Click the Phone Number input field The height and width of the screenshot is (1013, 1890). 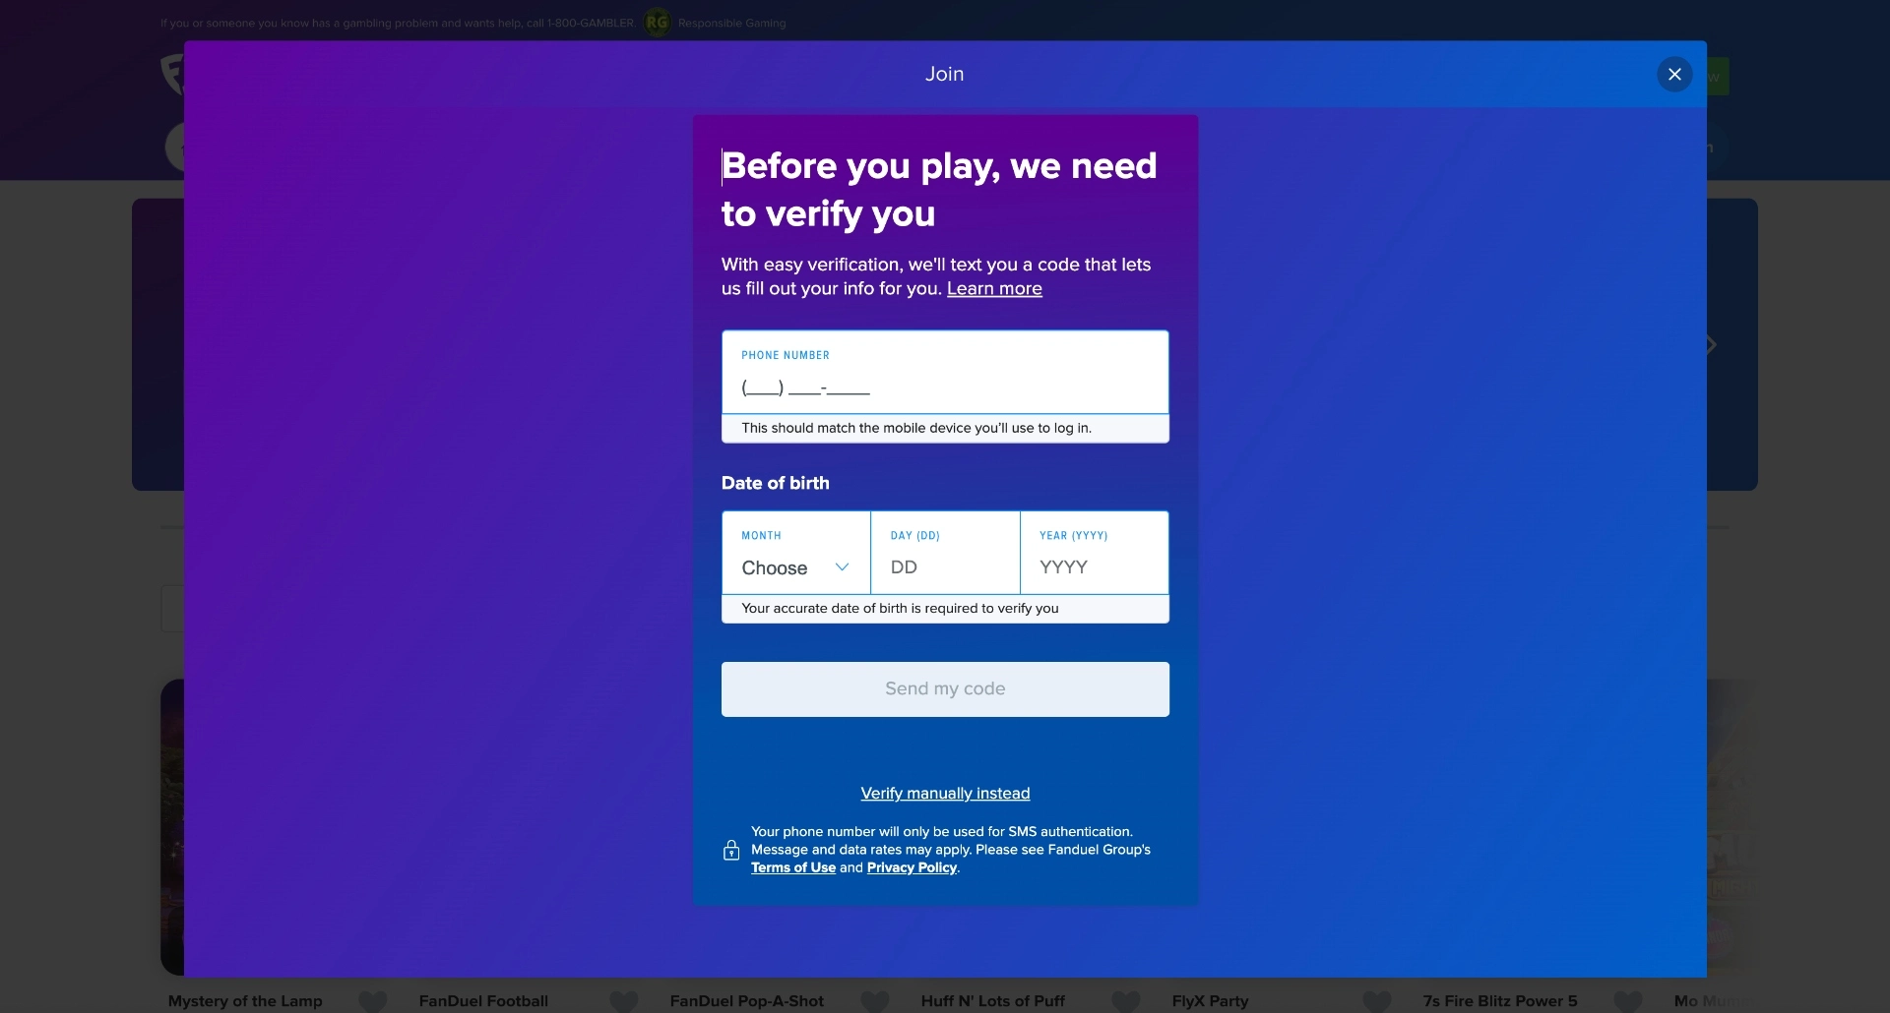[944, 386]
